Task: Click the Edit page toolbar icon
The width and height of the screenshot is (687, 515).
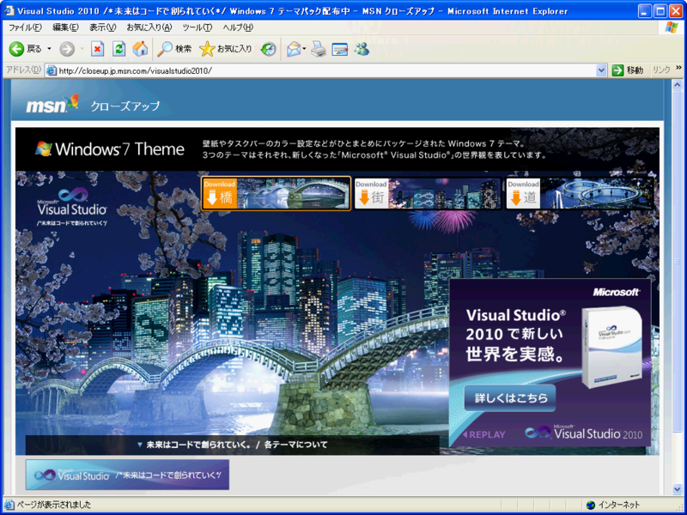Action: [x=340, y=49]
